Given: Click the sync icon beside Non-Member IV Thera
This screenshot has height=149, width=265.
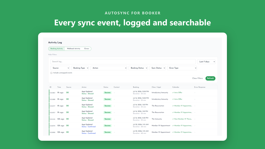Looking at the screenshot, I should pos(173,119).
